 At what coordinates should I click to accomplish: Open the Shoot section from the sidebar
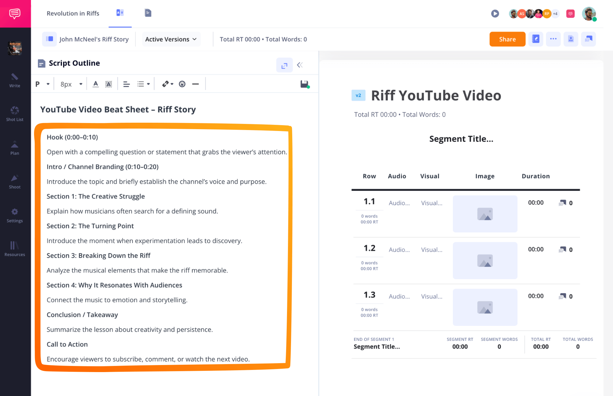click(14, 182)
